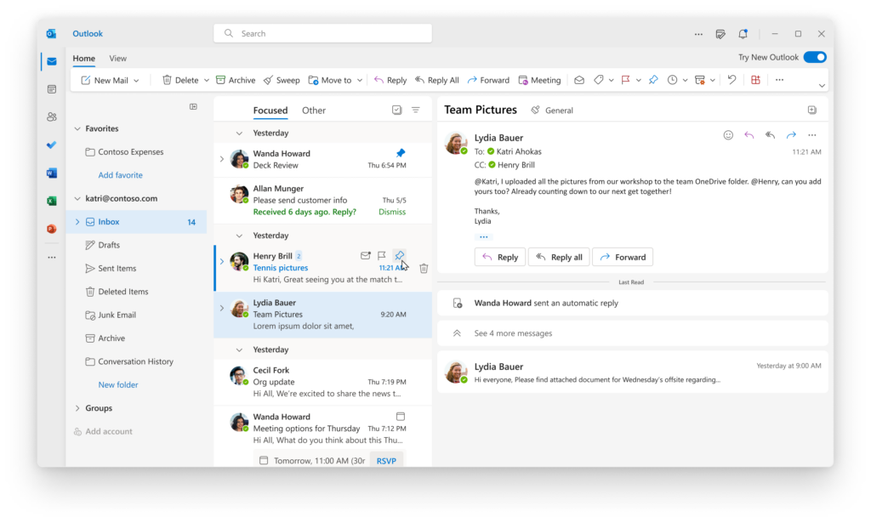Select the Sweep tool in the toolbar
The width and height of the screenshot is (871, 523).
coord(282,79)
